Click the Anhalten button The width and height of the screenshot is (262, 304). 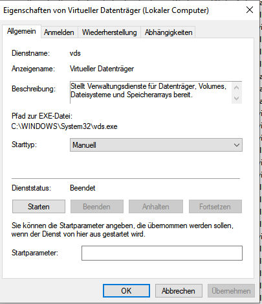156,207
